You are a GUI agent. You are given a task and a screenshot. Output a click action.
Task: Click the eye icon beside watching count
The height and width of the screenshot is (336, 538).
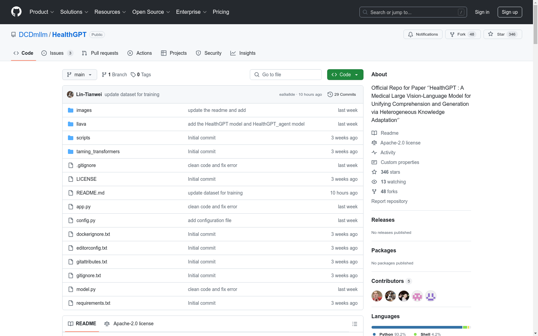tap(374, 182)
